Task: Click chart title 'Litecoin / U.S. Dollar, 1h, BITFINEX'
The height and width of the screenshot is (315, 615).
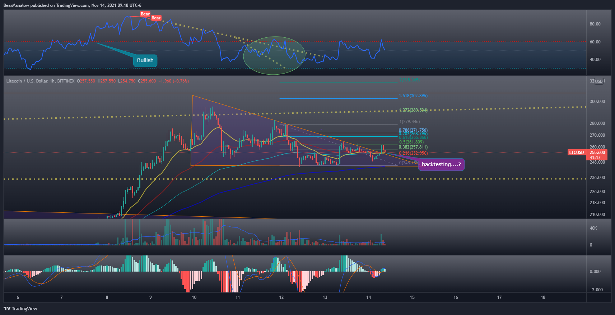Action: click(x=40, y=81)
